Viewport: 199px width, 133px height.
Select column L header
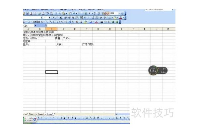(x=156, y=29)
